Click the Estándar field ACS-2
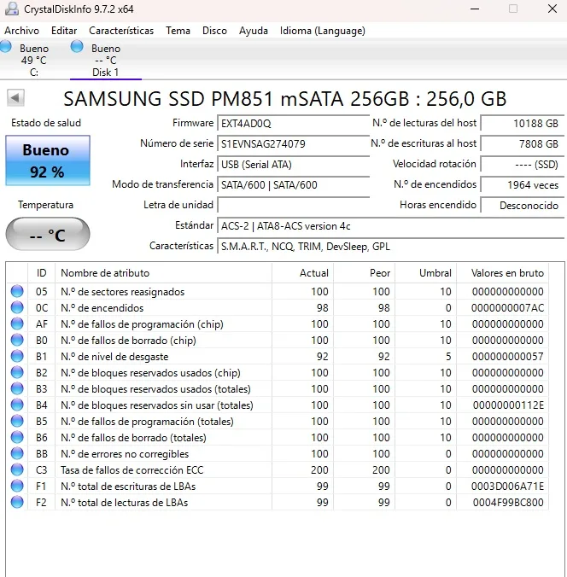This screenshot has height=577, width=567. pos(391,226)
